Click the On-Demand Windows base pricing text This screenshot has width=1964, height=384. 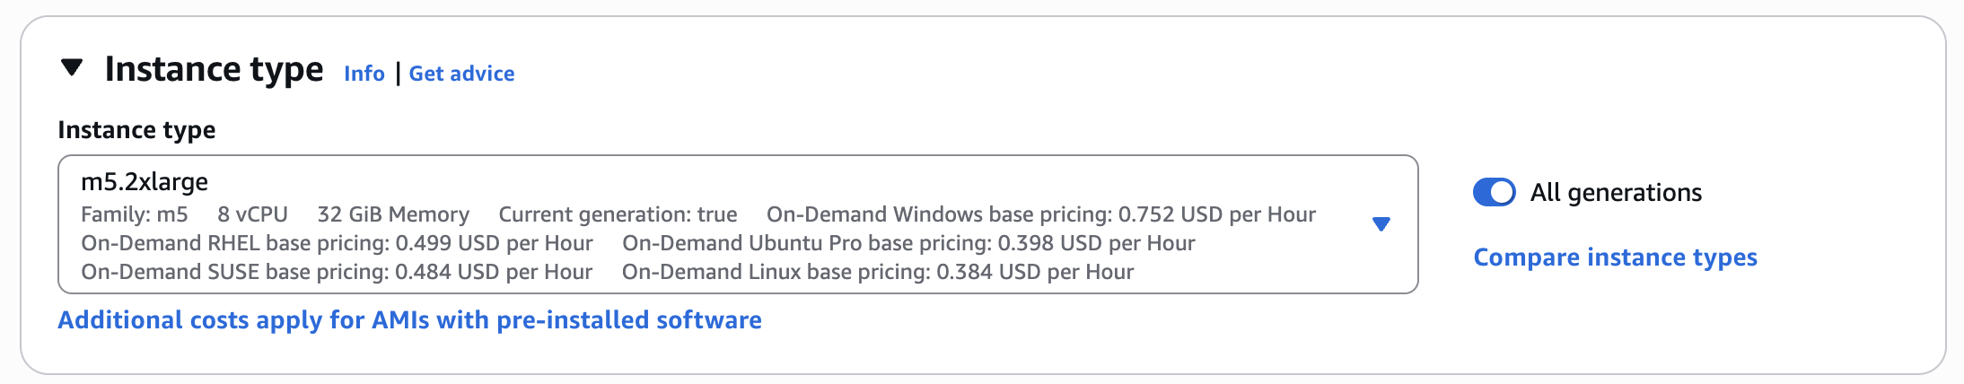1040,214
